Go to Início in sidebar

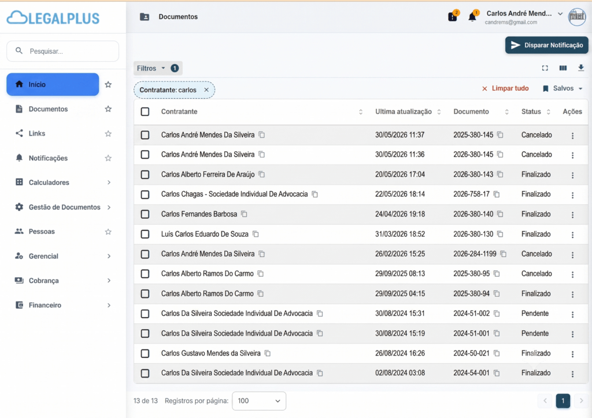point(53,84)
